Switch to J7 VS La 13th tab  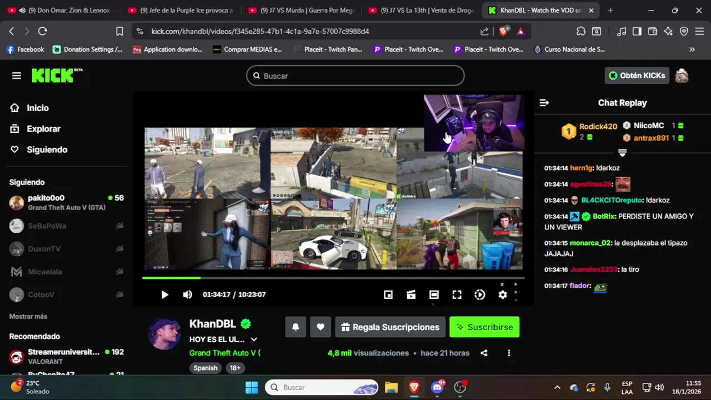click(x=422, y=11)
